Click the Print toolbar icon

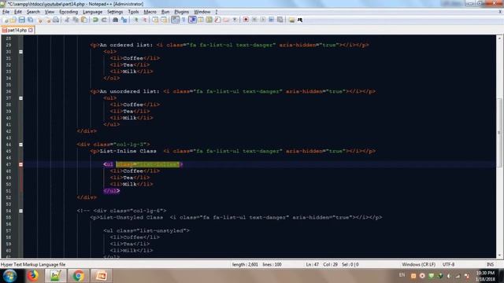coord(56,20)
